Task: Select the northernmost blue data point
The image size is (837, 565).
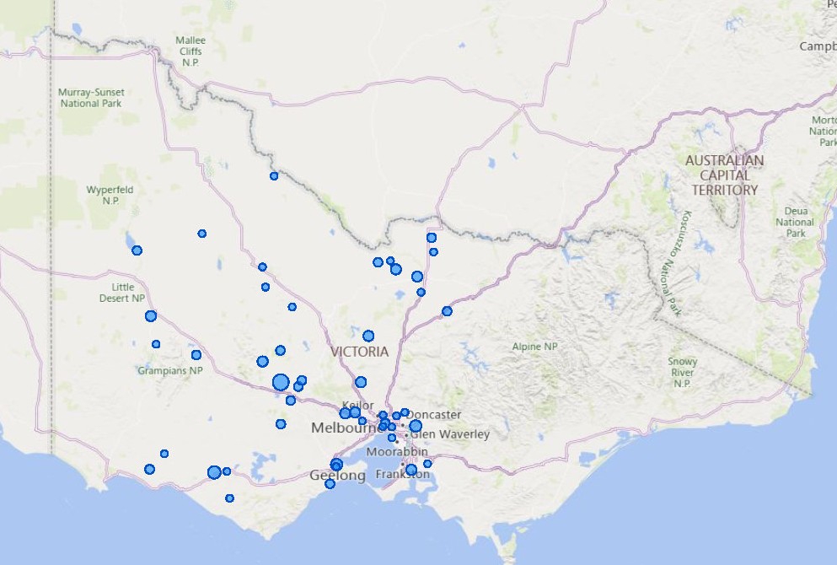Action: 274,176
